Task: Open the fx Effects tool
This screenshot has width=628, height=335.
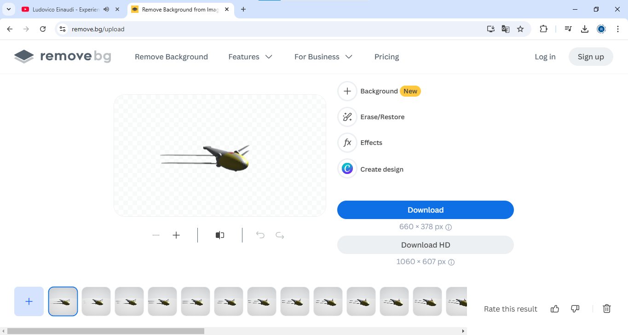Action: point(347,143)
